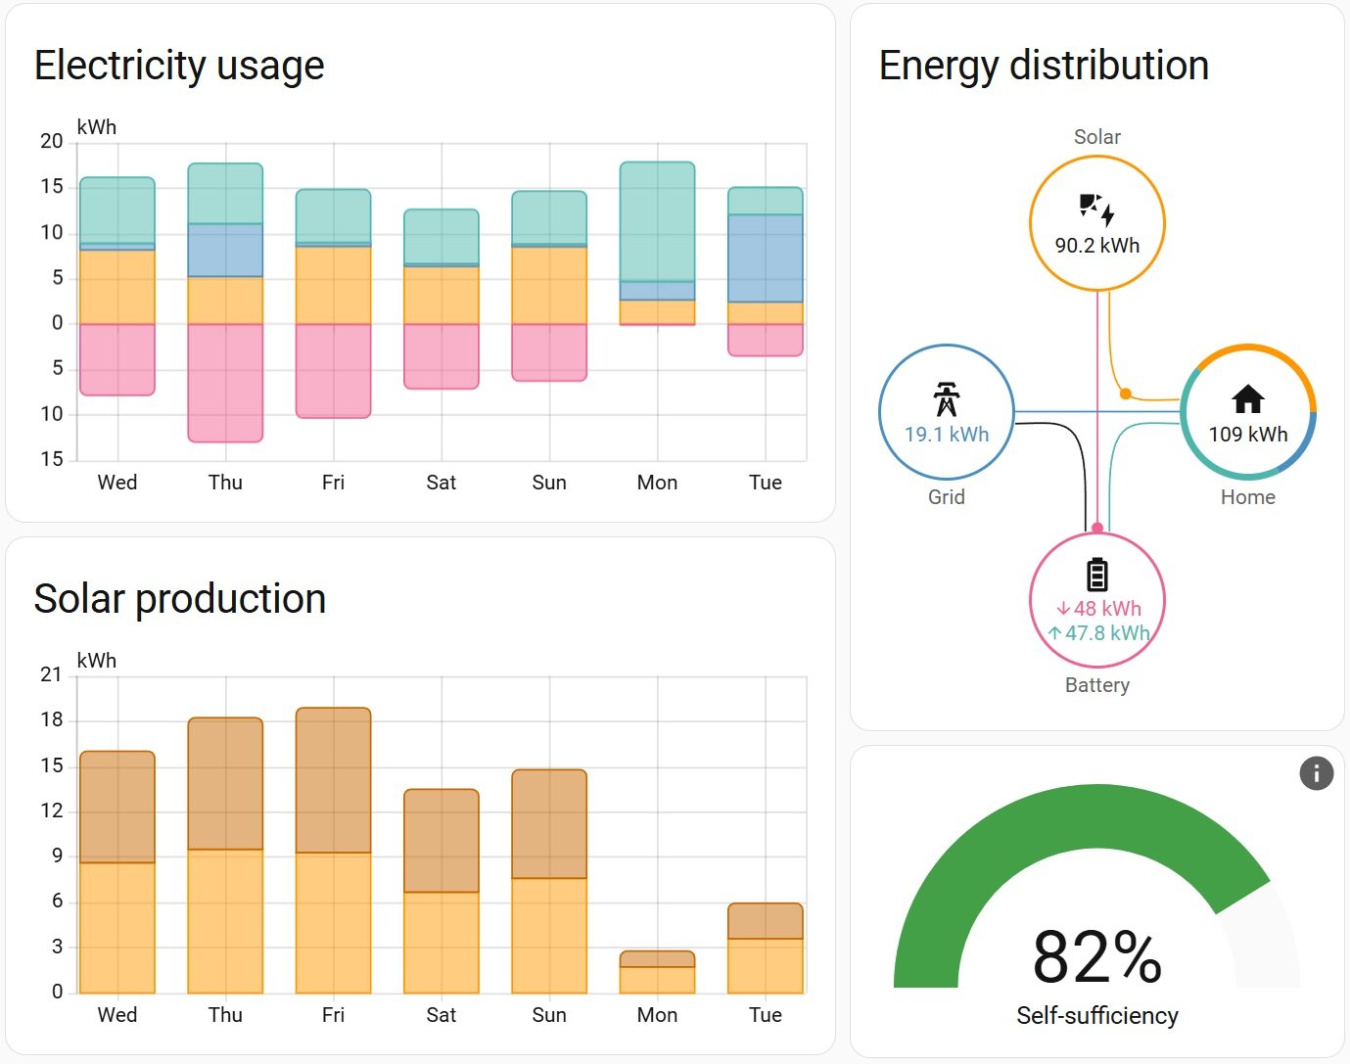The image size is (1350, 1064).
Task: Click the transmission tower Grid icon
Action: click(x=946, y=398)
